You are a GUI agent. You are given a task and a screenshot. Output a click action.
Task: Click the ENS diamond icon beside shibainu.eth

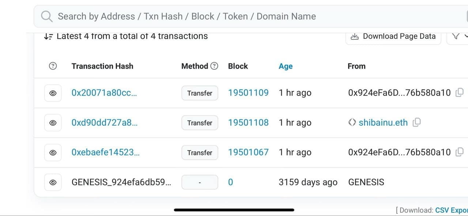click(352, 123)
